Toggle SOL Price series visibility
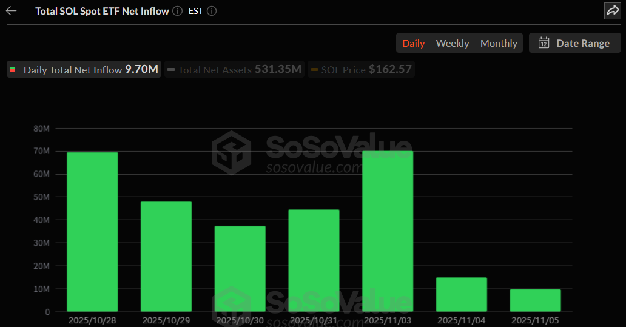 point(361,70)
